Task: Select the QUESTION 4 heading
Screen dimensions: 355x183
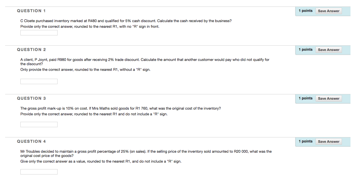Action: coord(31,141)
